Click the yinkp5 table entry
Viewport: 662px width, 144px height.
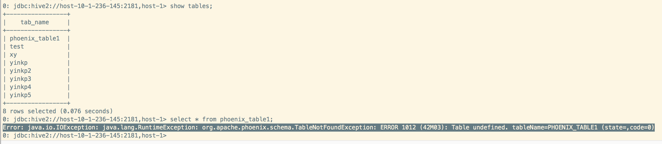click(x=20, y=95)
